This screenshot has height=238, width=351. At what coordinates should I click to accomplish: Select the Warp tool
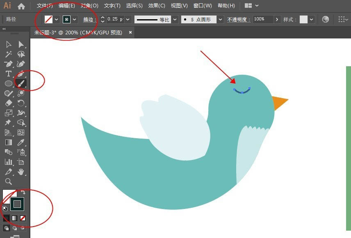[21, 113]
